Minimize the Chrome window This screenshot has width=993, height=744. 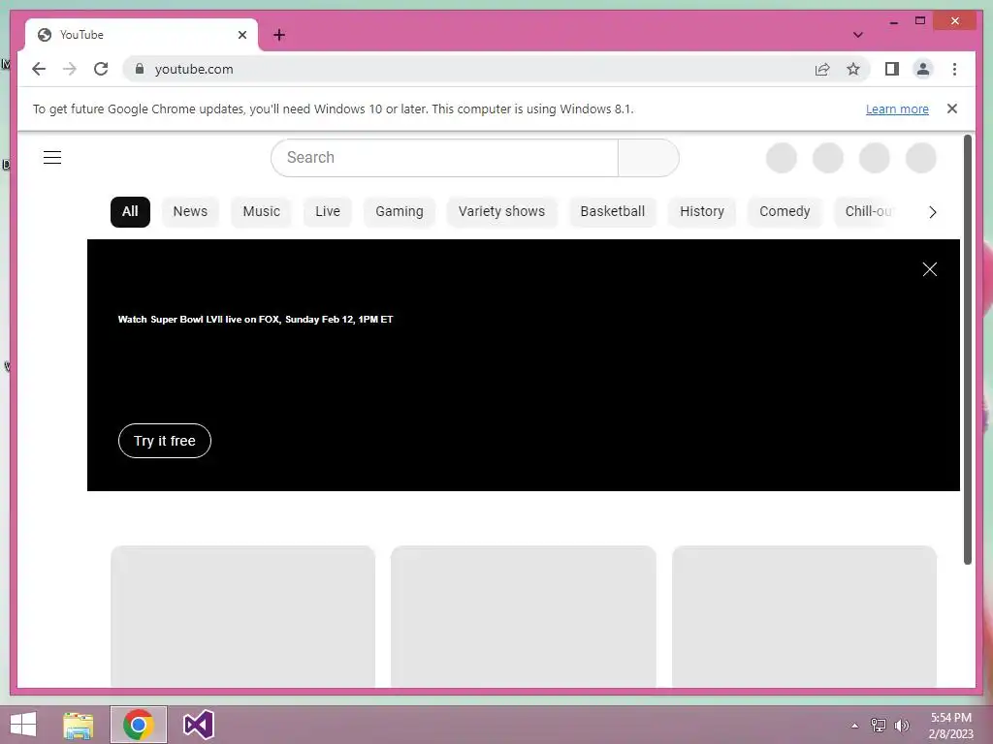tap(893, 21)
